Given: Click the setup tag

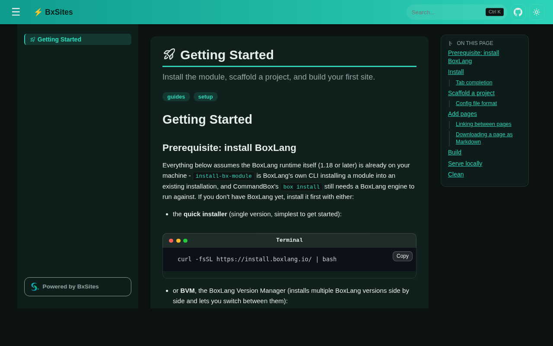Looking at the screenshot, I should tap(206, 97).
